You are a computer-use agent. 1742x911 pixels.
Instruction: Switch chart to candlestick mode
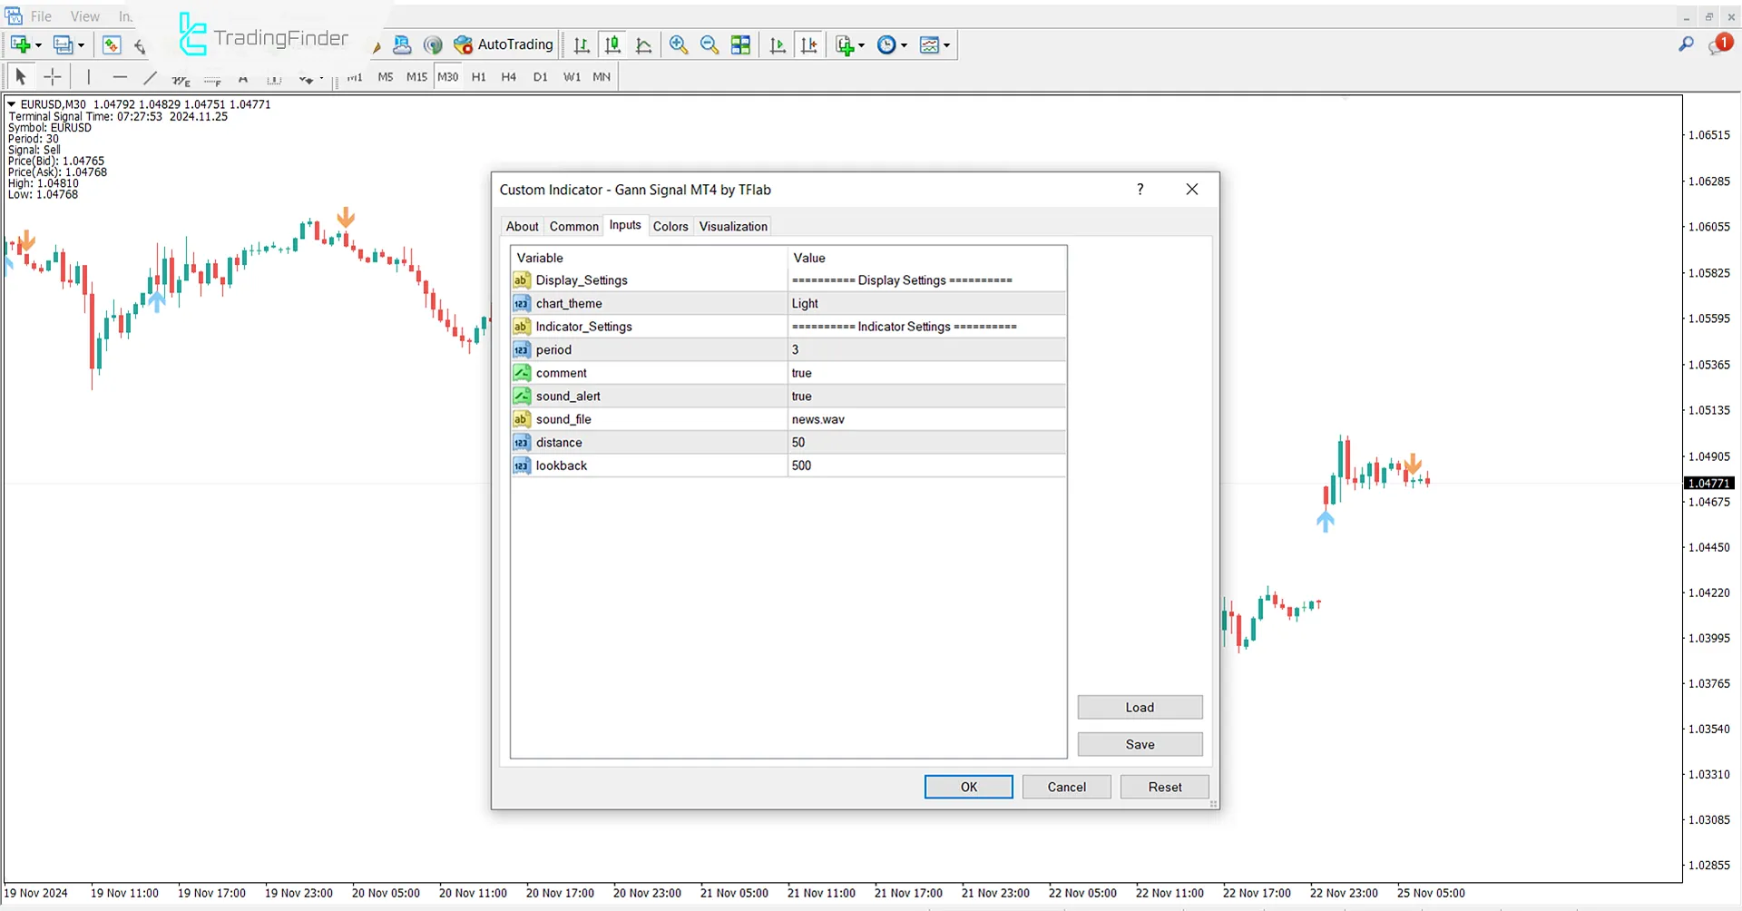(x=613, y=44)
